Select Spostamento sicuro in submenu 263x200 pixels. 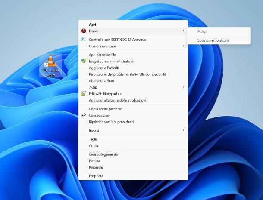(x=219, y=40)
